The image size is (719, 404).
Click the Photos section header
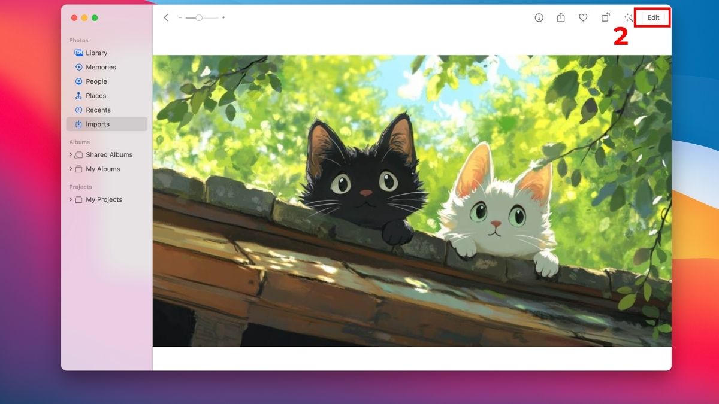78,40
